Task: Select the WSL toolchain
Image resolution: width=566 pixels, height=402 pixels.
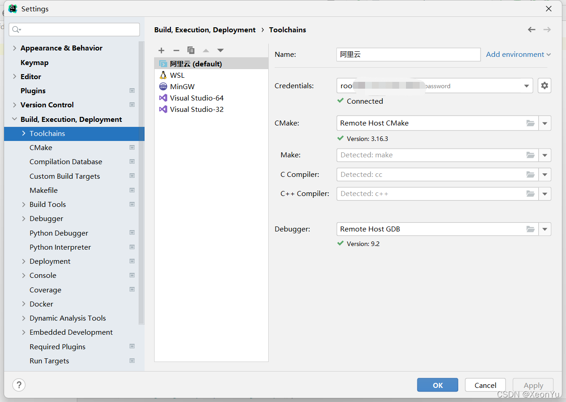Action: [x=211, y=75]
